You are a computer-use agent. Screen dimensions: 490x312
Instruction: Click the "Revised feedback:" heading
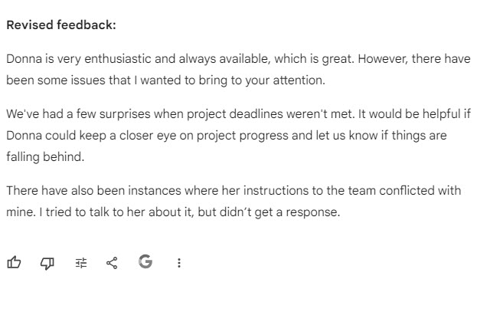[x=61, y=25]
